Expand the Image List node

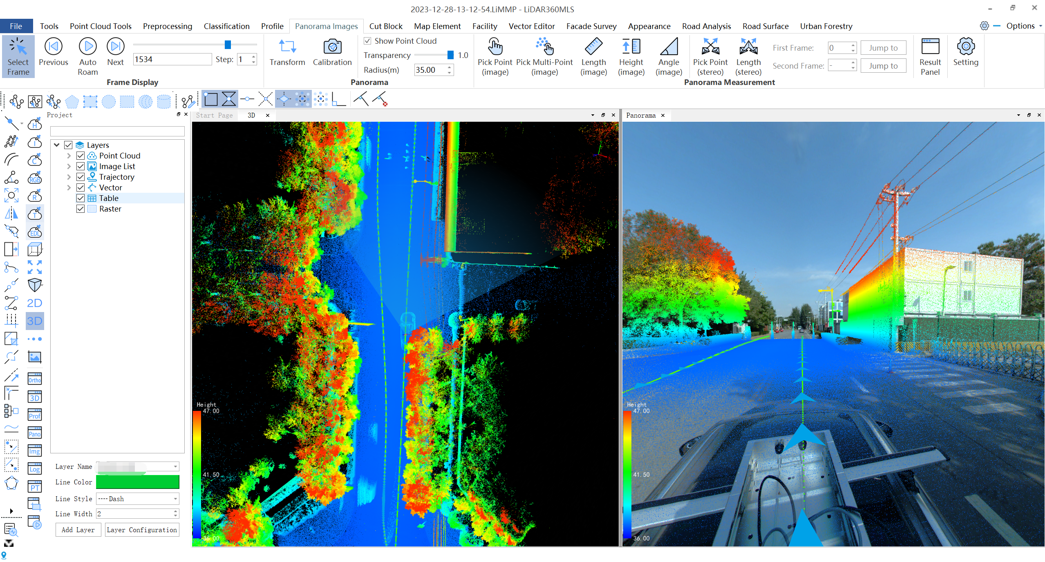[69, 166]
